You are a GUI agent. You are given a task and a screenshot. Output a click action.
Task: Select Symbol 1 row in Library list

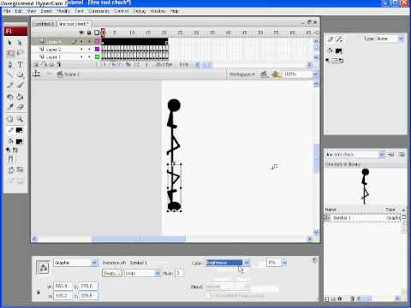(x=362, y=218)
